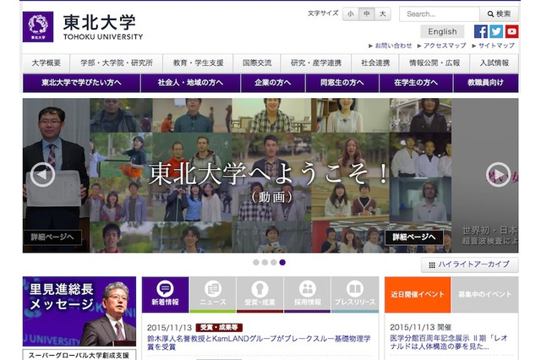Open the 教育・学生支援 menu
Image resolution: width=541 pixels, height=360 pixels.
pyautogui.click(x=198, y=63)
